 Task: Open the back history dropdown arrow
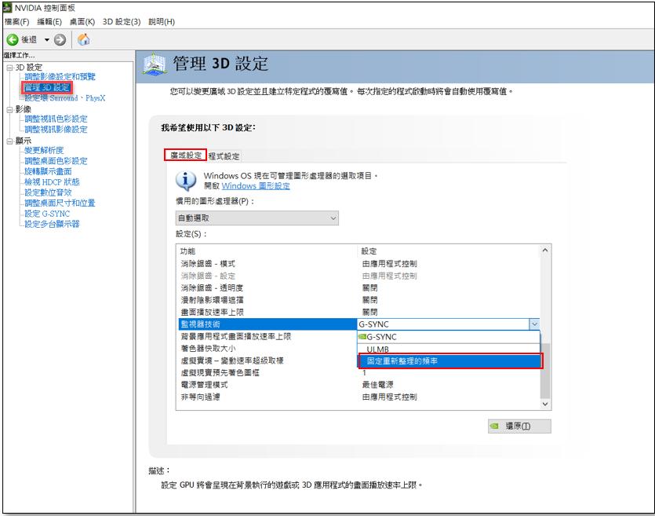tap(47, 40)
